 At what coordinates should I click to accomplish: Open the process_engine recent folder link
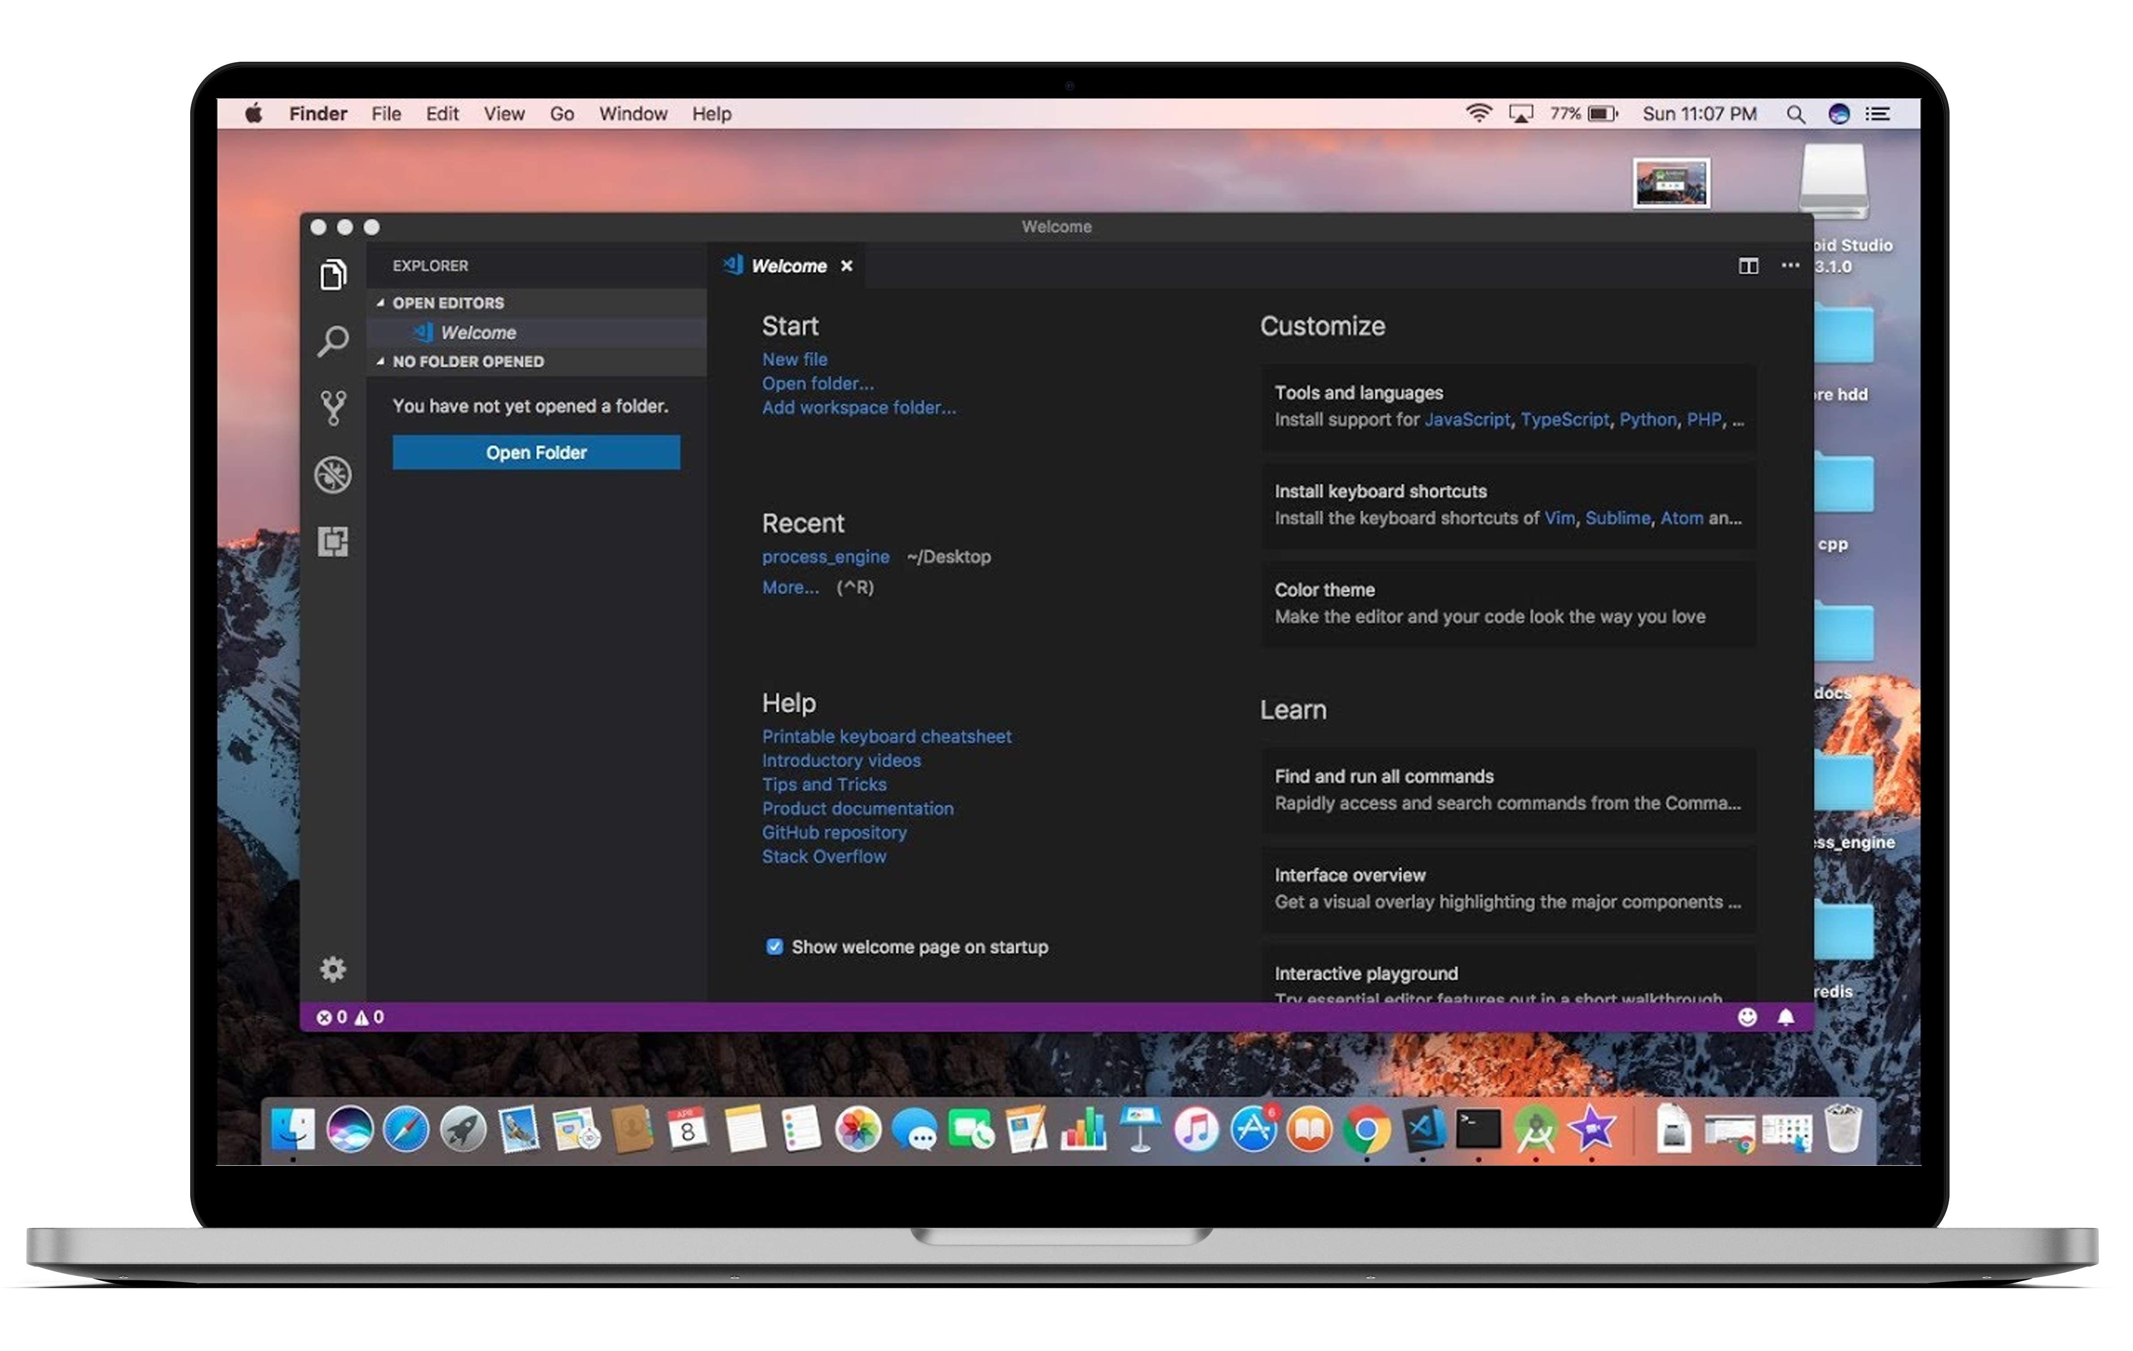point(826,557)
